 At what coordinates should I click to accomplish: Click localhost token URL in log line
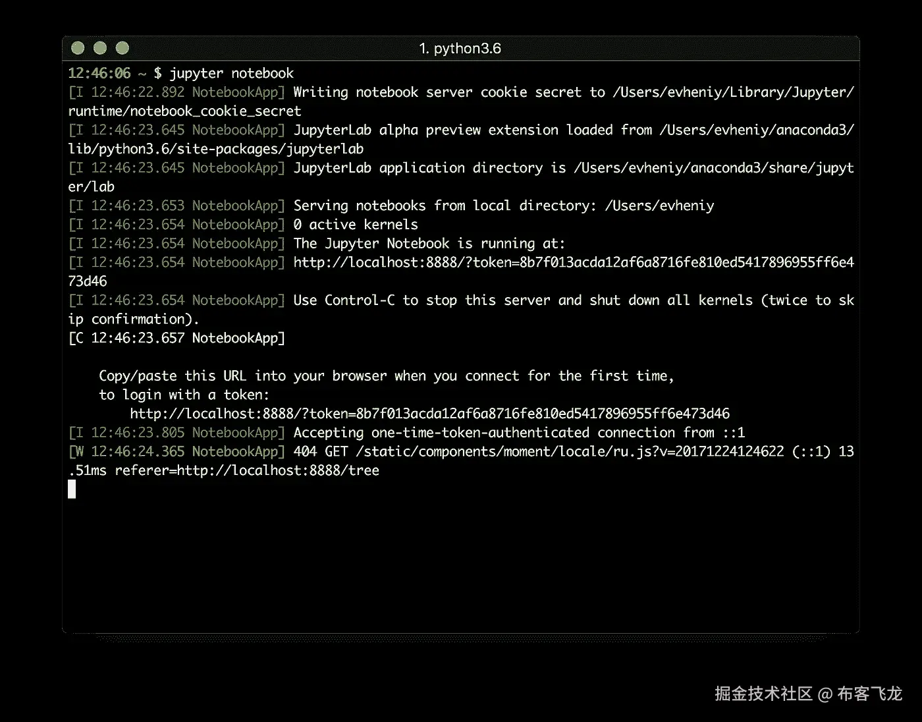point(574,262)
